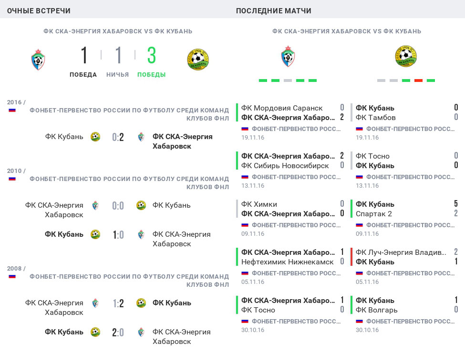Click the SKA-Energiya crest in the 0:0 match row
This screenshot has width=465, height=363.
pos(95,205)
